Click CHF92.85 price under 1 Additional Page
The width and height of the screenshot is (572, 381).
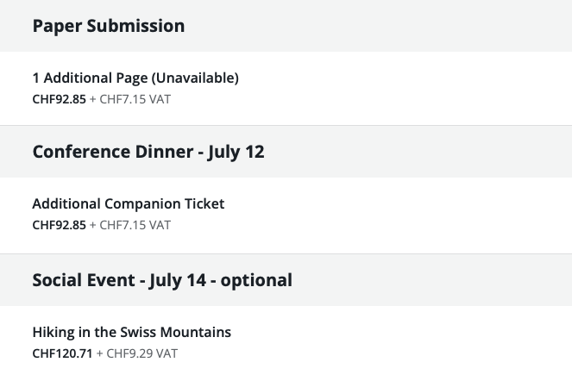[59, 99]
